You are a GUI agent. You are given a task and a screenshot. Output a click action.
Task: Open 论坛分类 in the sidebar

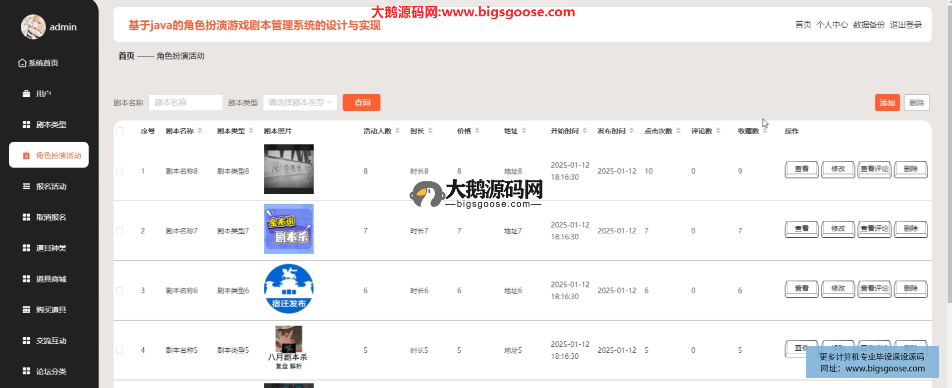[51, 371]
